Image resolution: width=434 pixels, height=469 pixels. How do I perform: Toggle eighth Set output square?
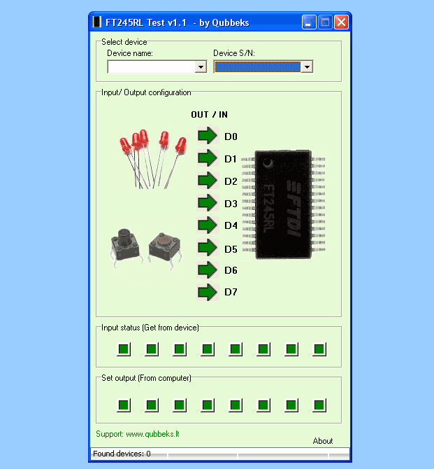click(319, 405)
